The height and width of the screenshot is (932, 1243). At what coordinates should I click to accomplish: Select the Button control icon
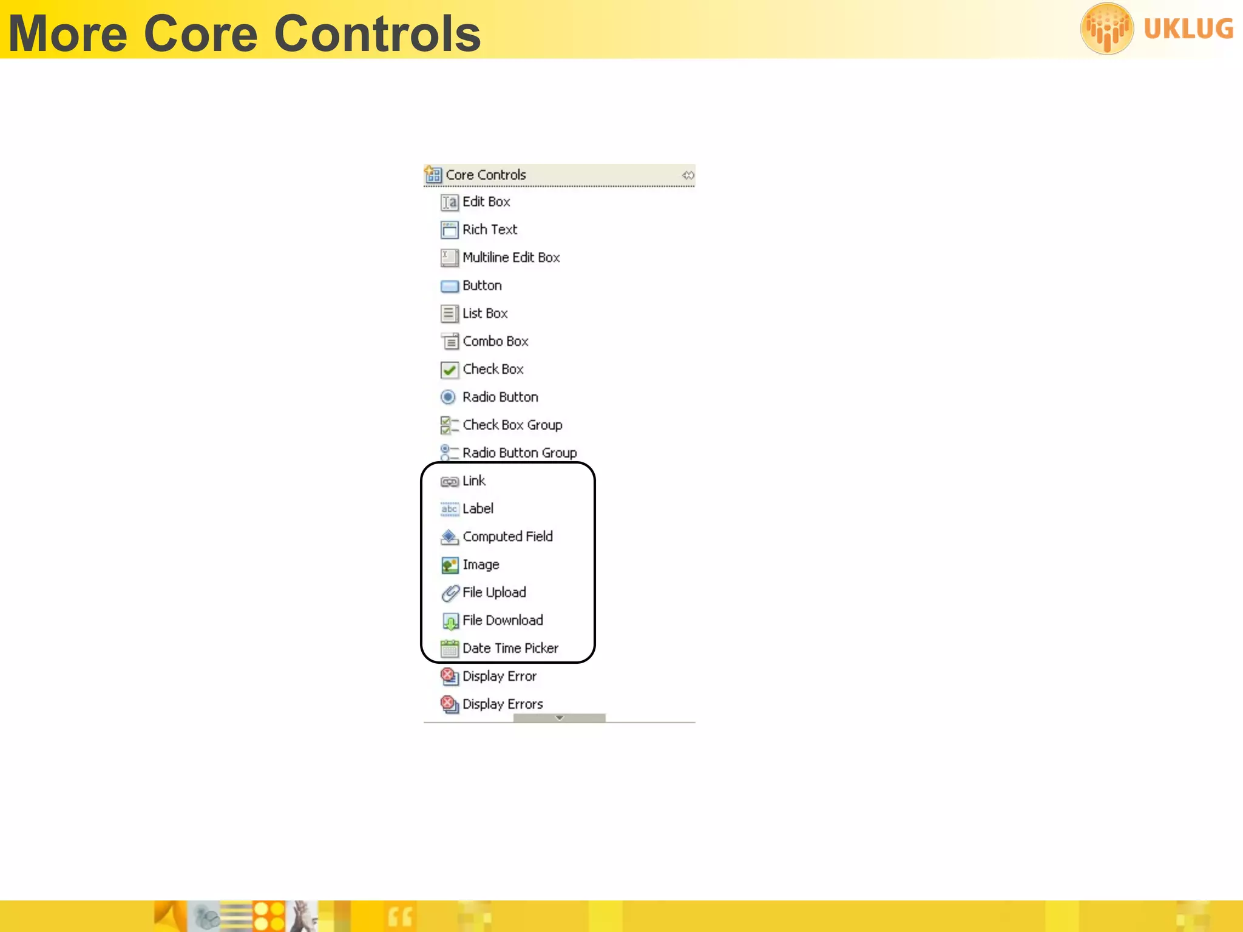[449, 286]
